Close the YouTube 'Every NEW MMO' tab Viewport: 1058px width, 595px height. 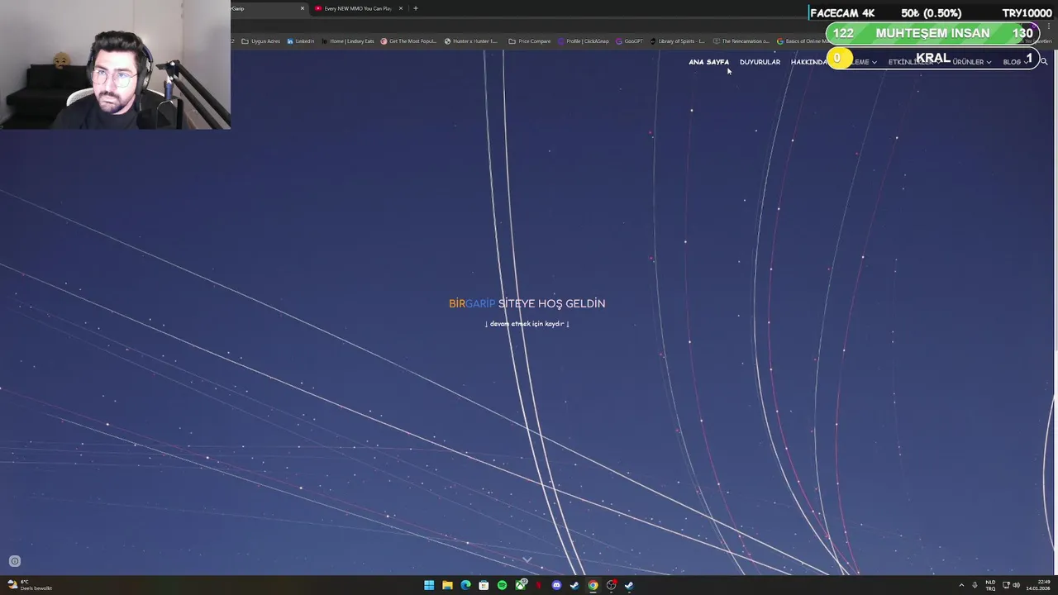tap(401, 8)
